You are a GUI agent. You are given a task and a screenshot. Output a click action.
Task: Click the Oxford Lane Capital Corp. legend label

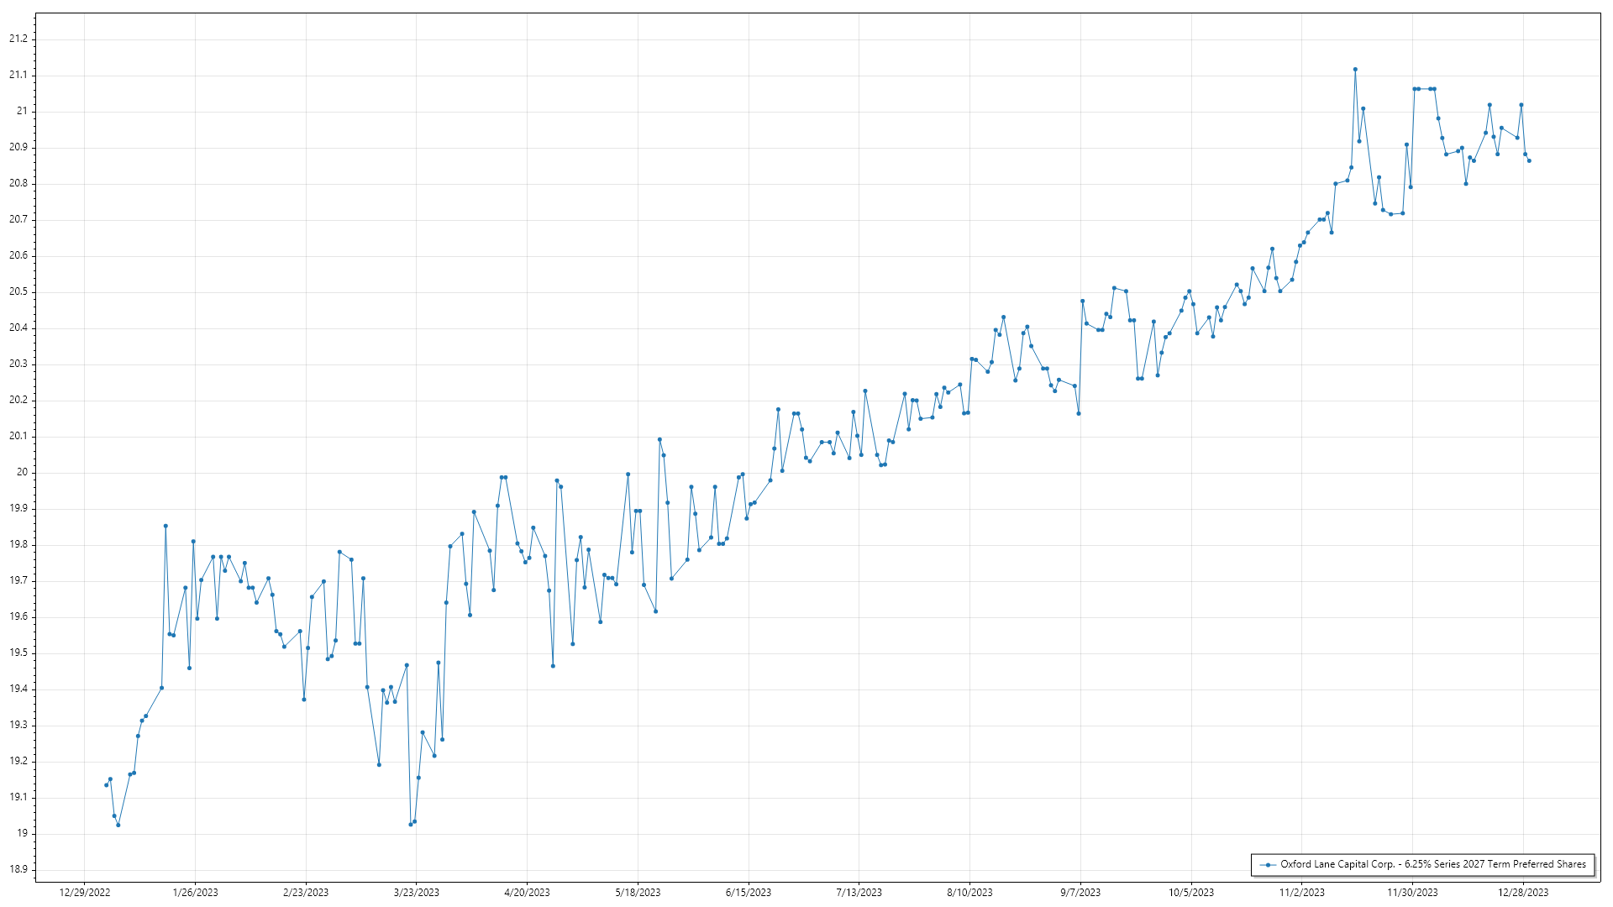point(1432,864)
